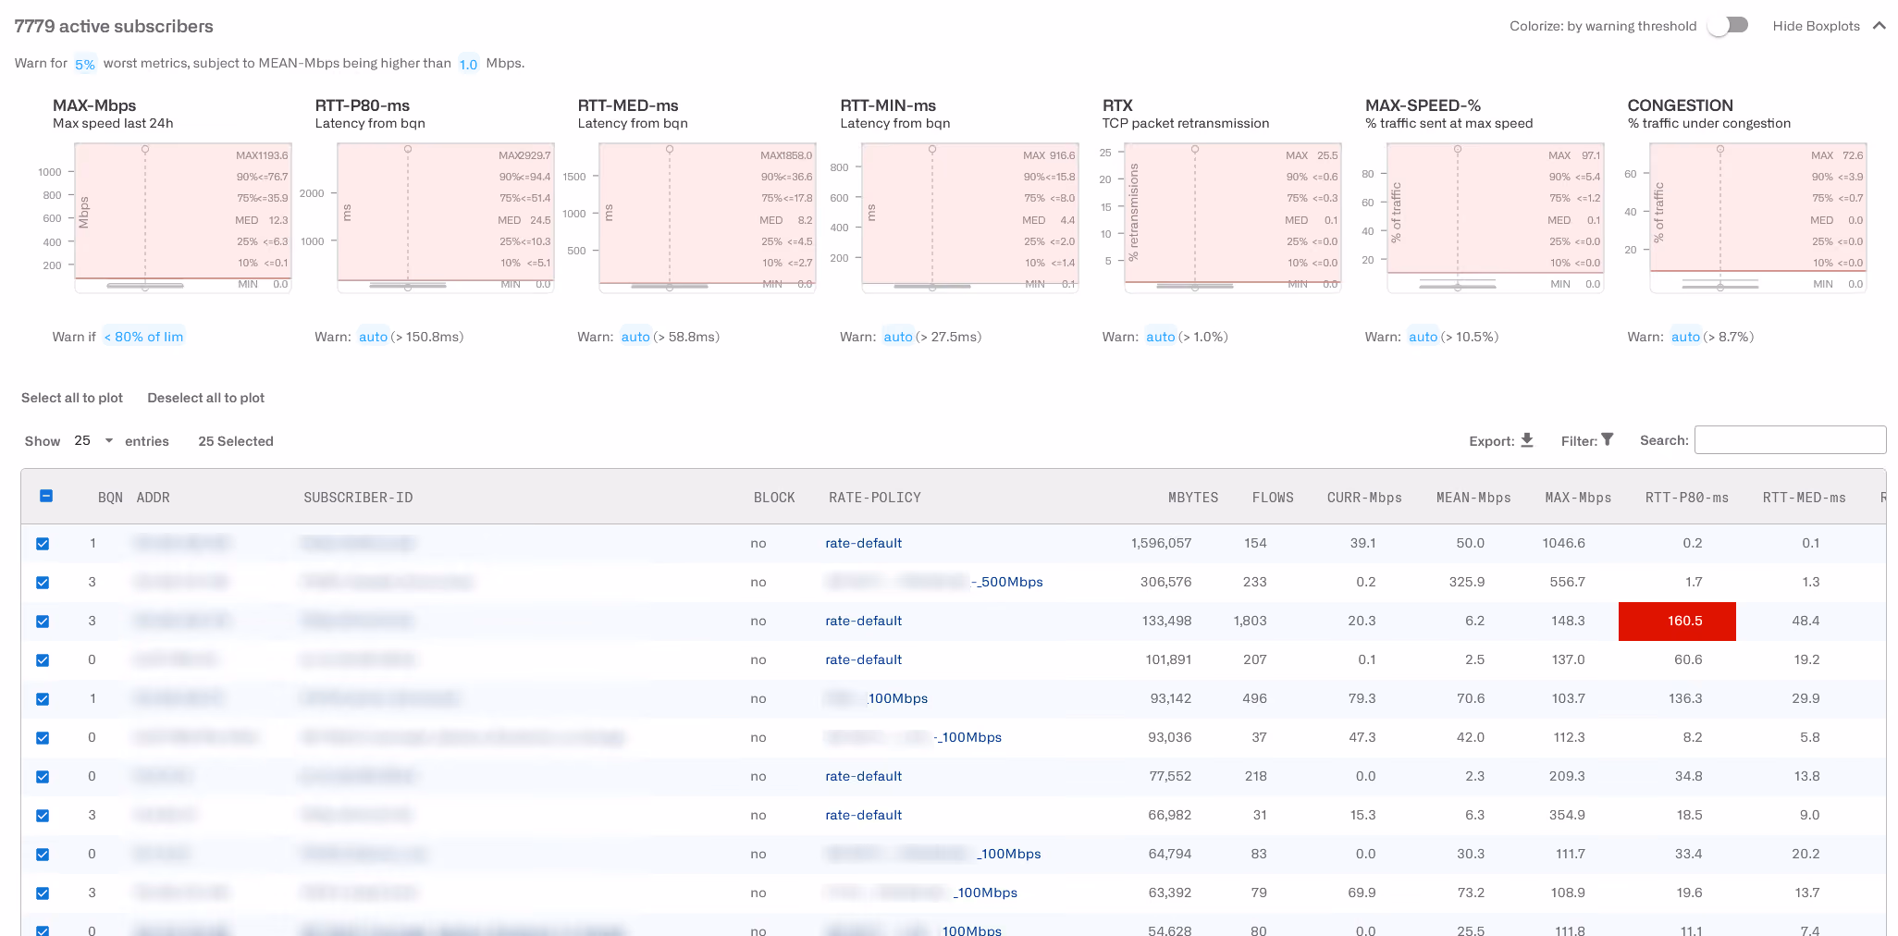Collapse boxplots with the chevron-up icon
Viewport: 1898px width, 936px height.
[x=1879, y=26]
